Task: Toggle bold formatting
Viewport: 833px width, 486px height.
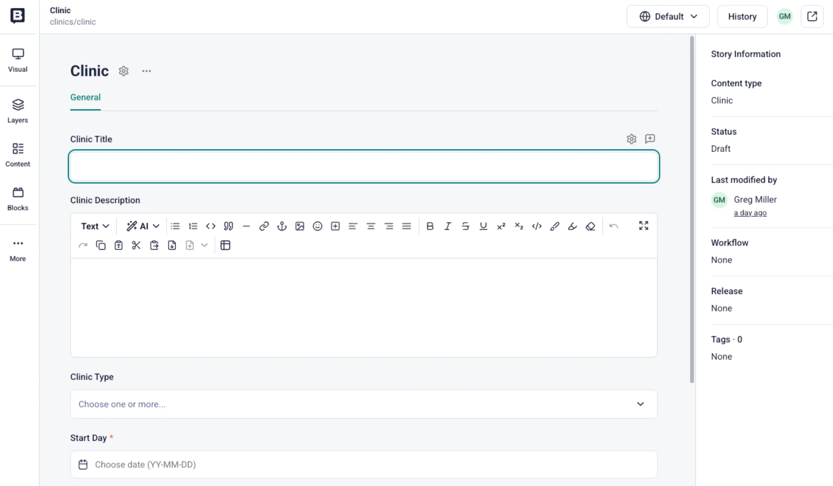Action: [x=430, y=226]
